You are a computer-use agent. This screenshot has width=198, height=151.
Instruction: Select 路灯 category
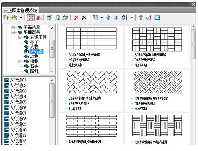[34, 71]
